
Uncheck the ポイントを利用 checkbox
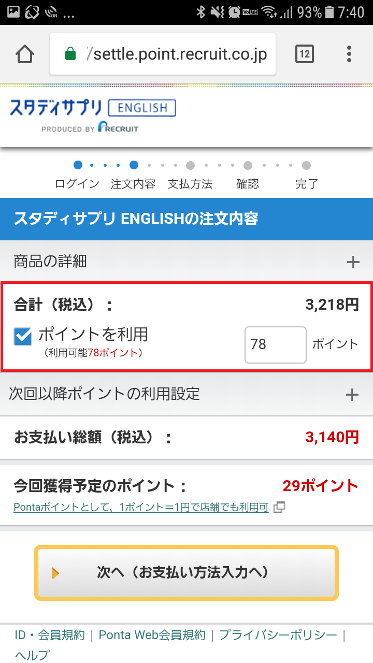[x=23, y=337]
